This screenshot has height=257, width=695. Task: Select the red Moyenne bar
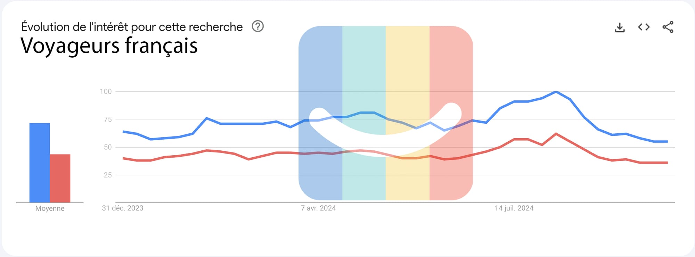[60, 178]
